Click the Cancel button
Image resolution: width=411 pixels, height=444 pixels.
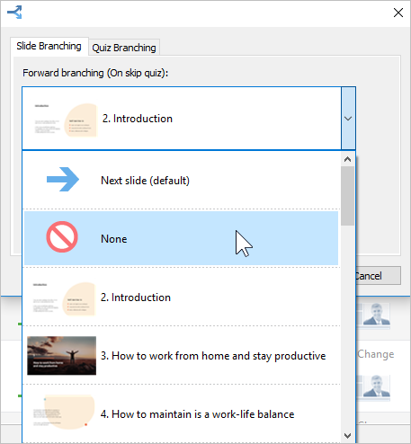click(379, 276)
